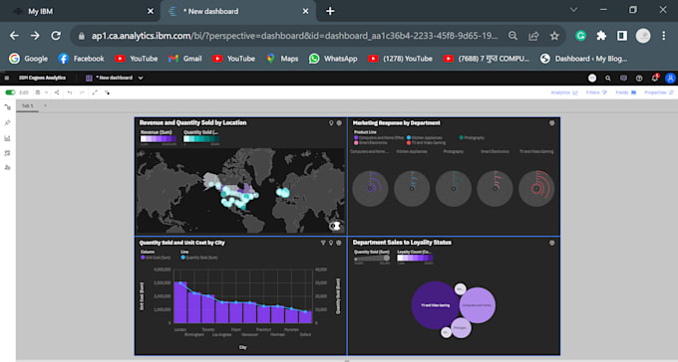
Task: Add a new dashboard tab with the plus
Action: point(45,105)
